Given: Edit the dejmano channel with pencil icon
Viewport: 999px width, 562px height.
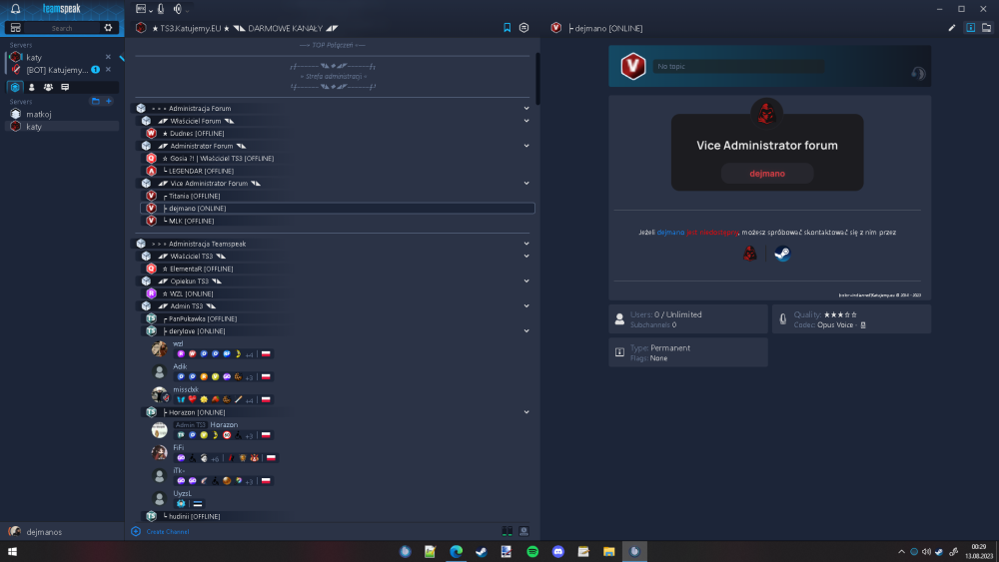Looking at the screenshot, I should [x=952, y=28].
